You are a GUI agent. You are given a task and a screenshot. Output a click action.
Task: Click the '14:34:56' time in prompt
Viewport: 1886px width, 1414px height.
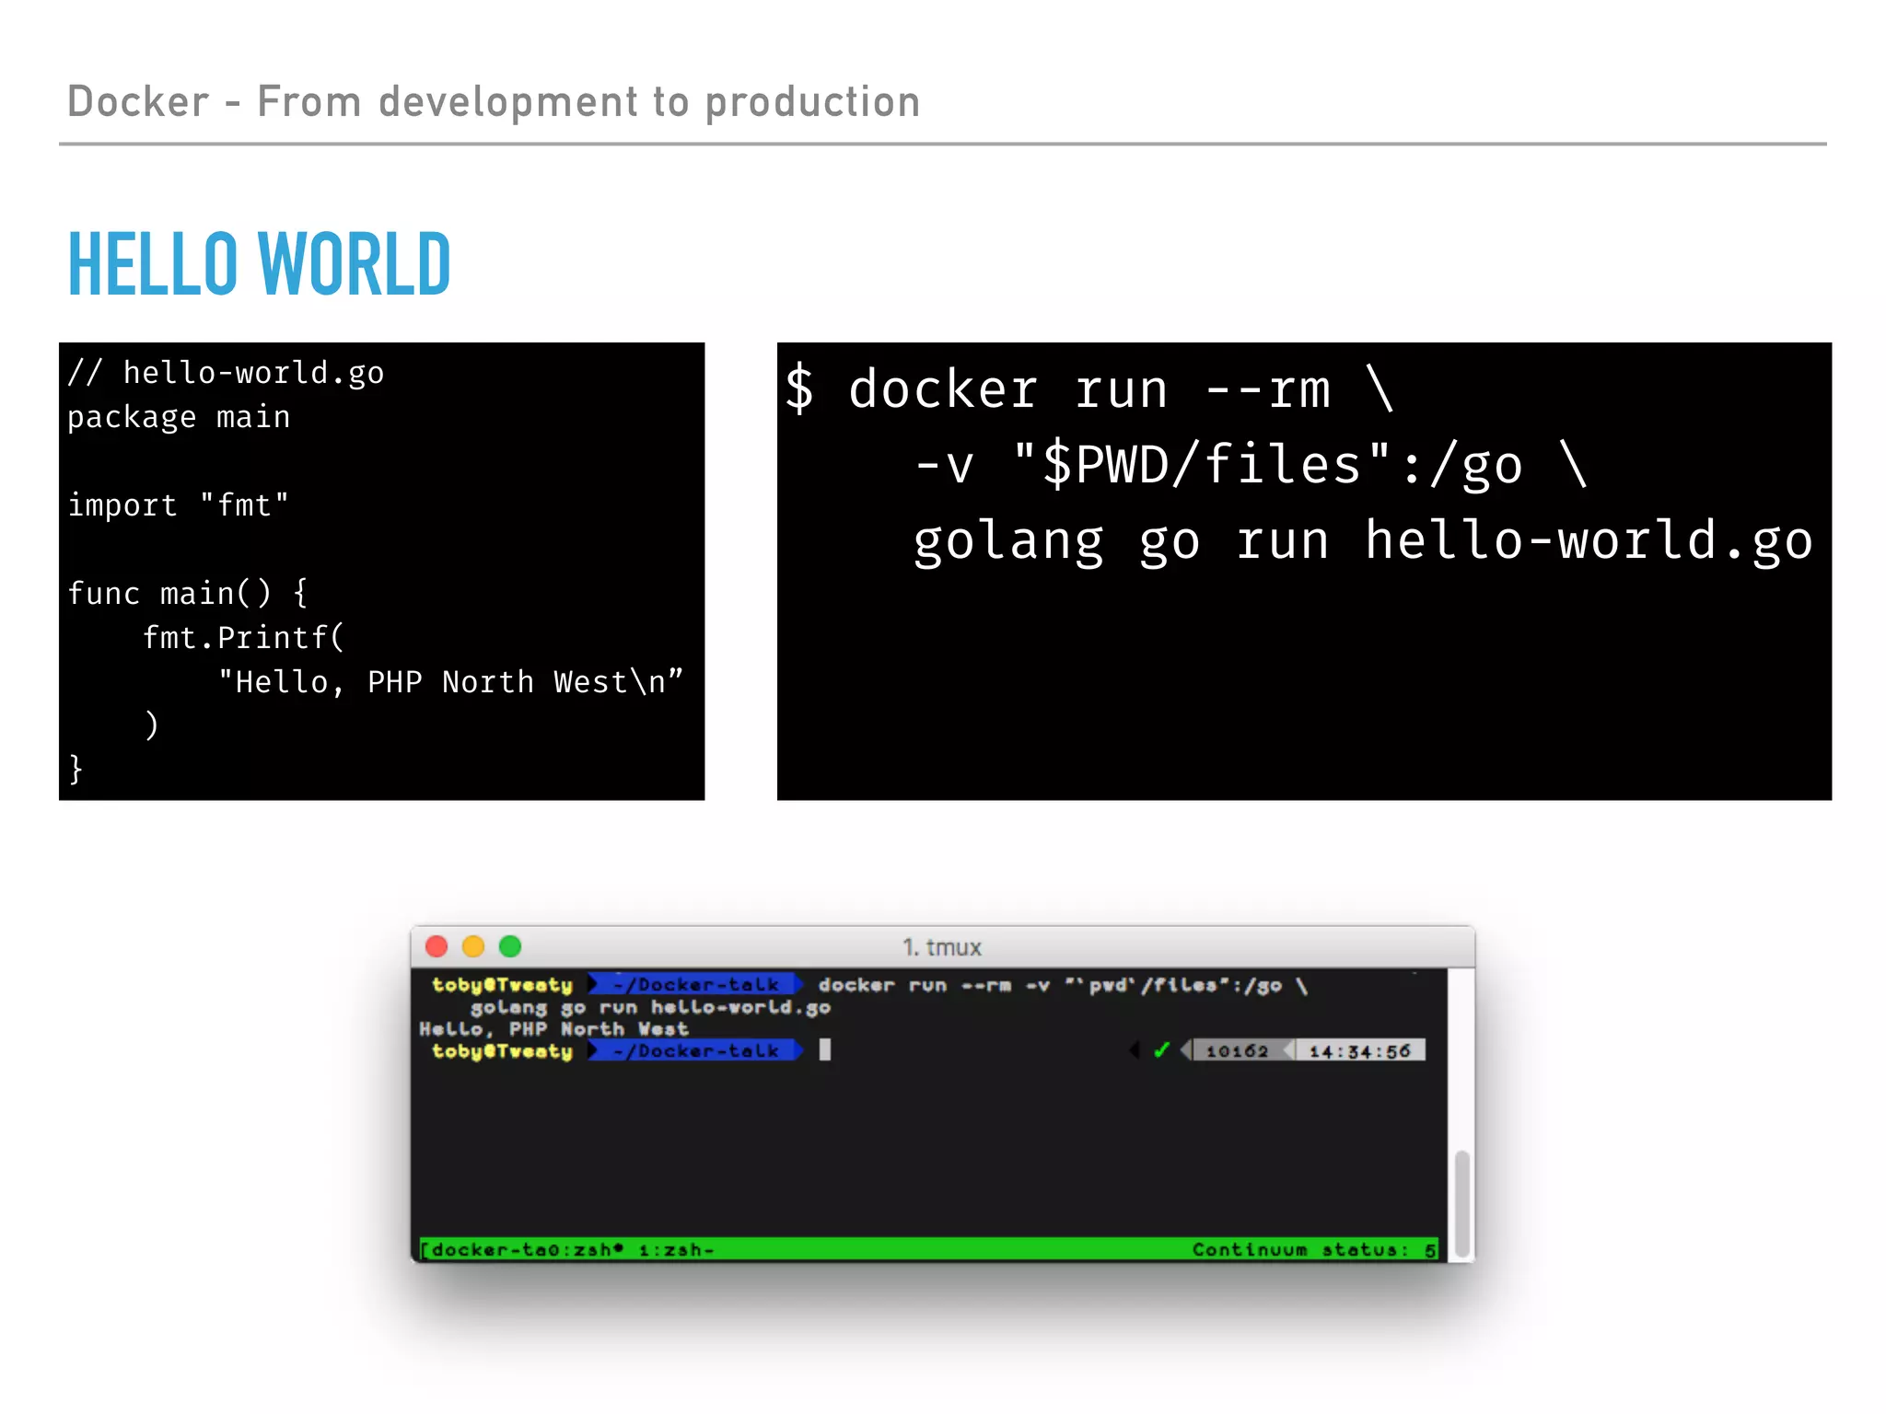coord(1359,1050)
